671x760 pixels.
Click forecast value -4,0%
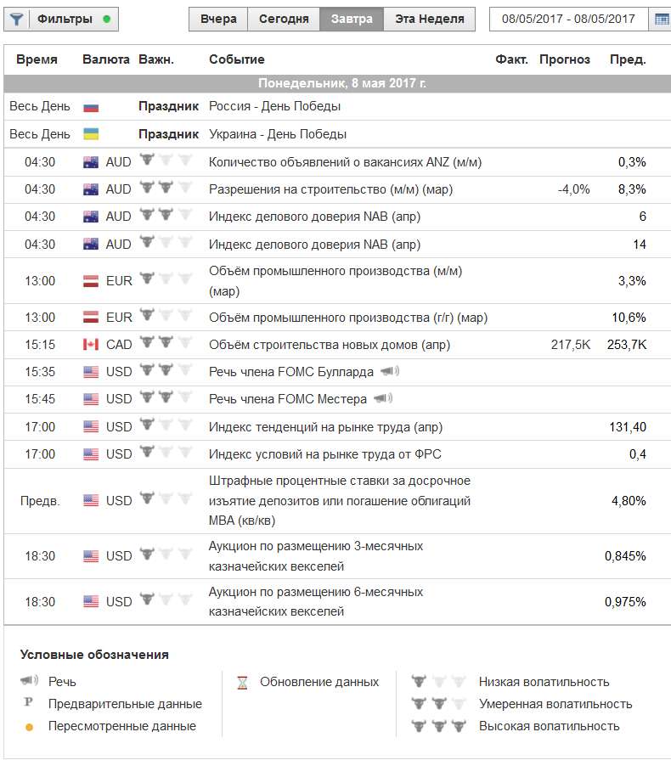pyautogui.click(x=573, y=189)
